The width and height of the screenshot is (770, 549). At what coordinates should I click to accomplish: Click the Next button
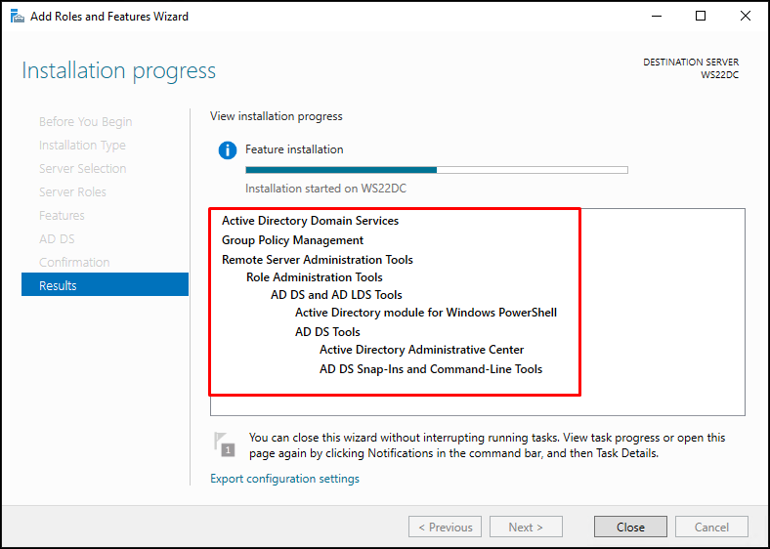(526, 527)
